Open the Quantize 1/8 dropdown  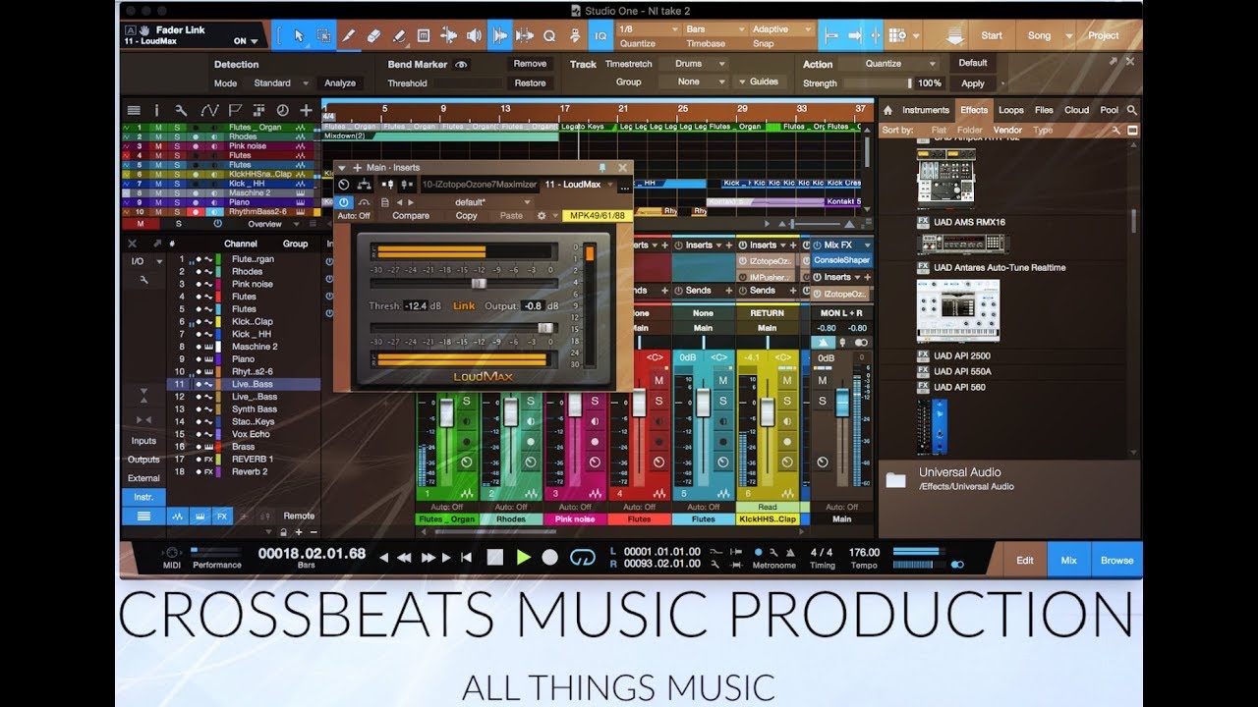(649, 29)
